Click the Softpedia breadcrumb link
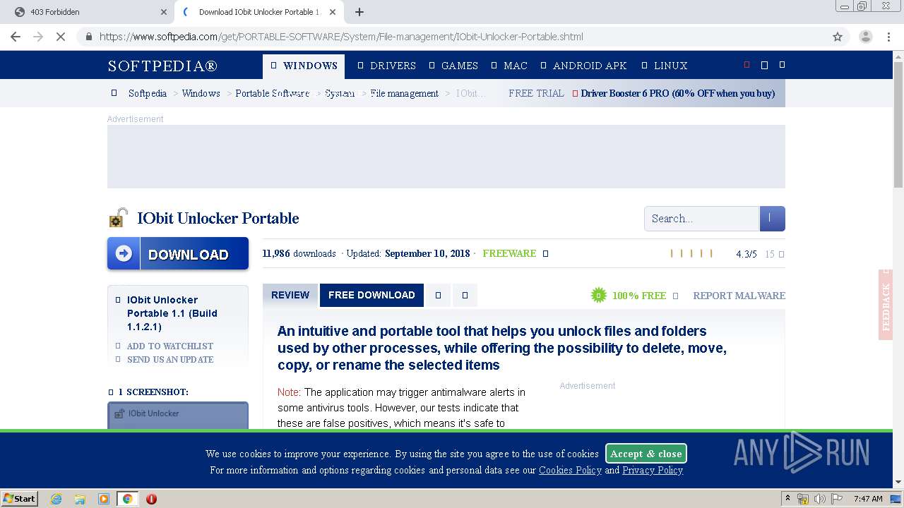Image resolution: width=904 pixels, height=508 pixels. pyautogui.click(x=148, y=93)
